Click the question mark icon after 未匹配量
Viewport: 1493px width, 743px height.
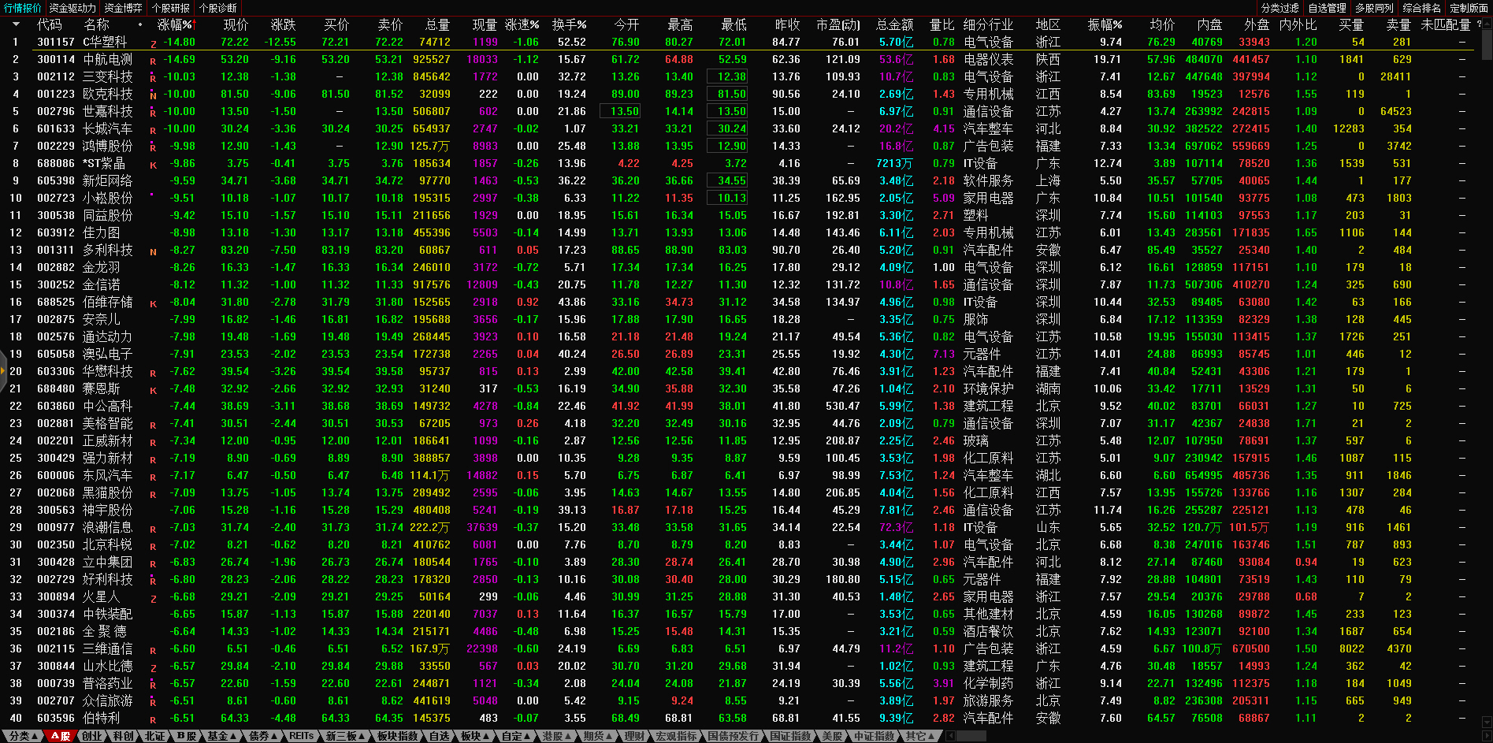[1479, 24]
